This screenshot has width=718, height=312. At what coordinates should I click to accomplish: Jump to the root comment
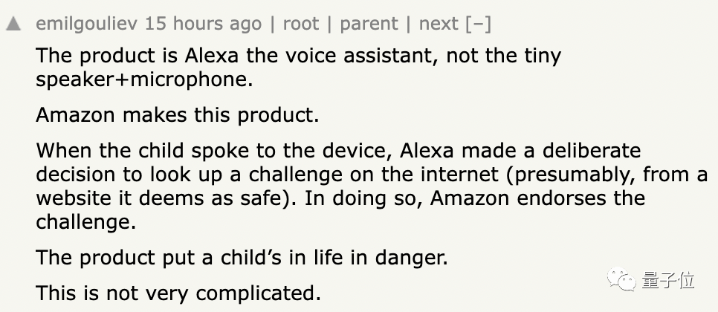click(300, 24)
